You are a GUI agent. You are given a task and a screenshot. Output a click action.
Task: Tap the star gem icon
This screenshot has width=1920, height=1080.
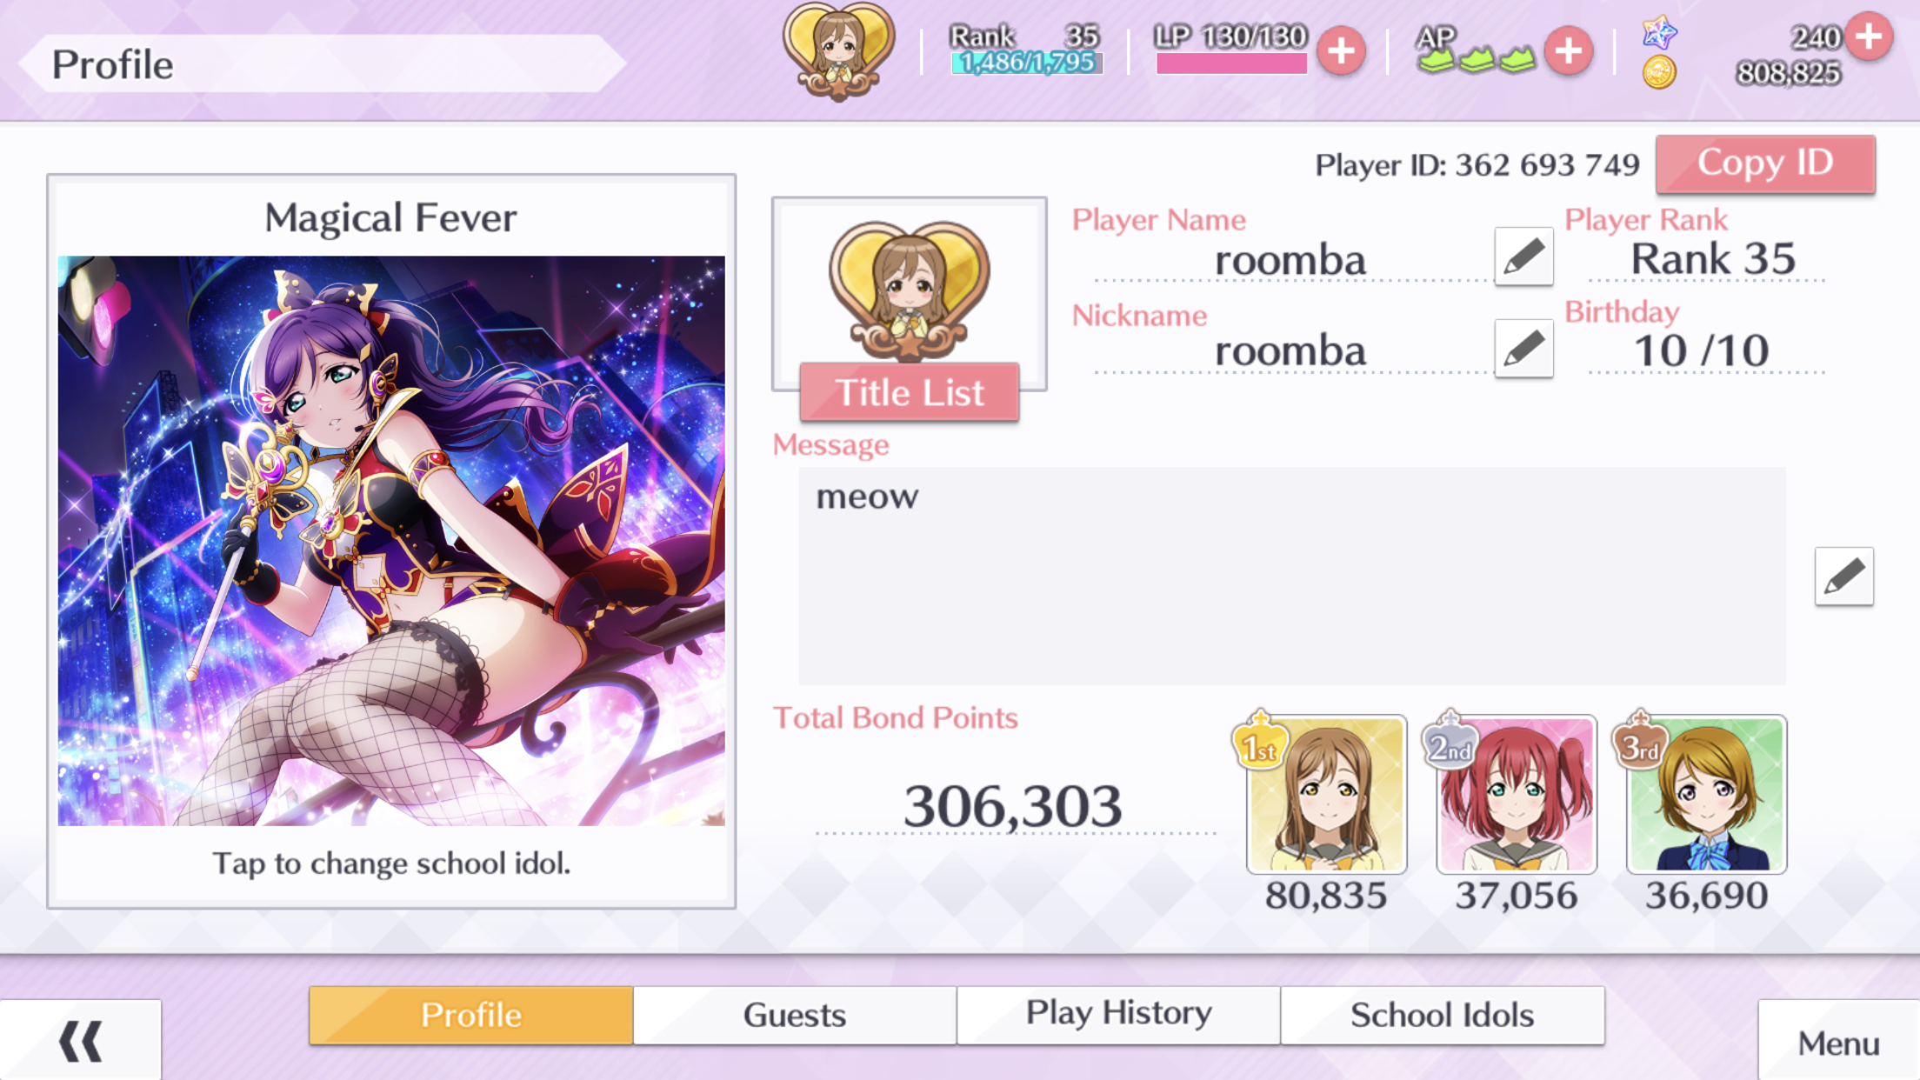click(x=1659, y=32)
